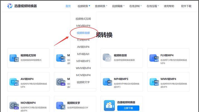Screen dimensions: 199x112
Task: Open the MOV转MP4 card title
Action: 28,103
